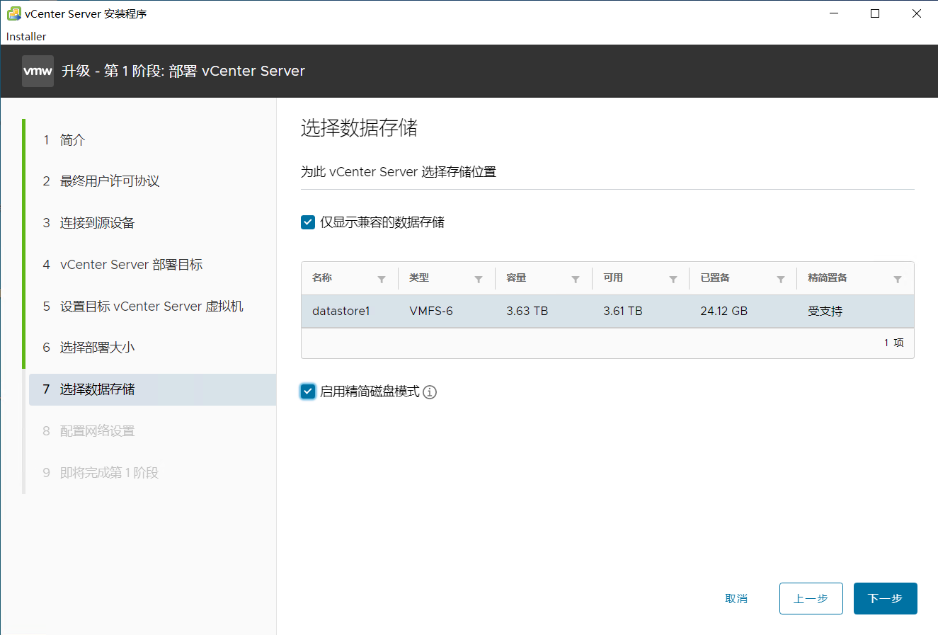Image resolution: width=938 pixels, height=635 pixels.
Task: Click the 24.12 GB provisioned cell
Action: point(724,311)
